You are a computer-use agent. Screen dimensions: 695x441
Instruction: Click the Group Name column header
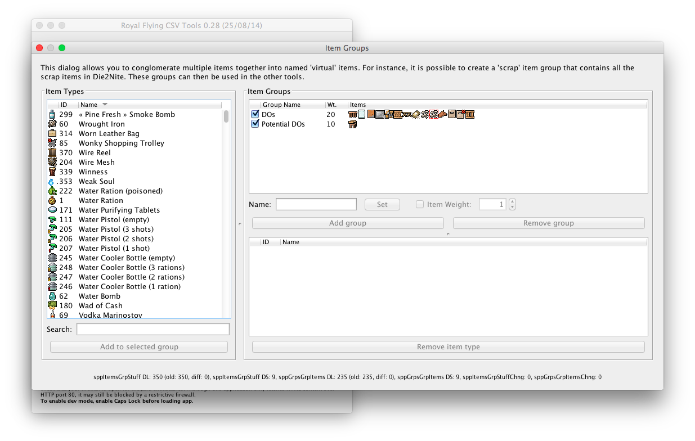click(293, 105)
